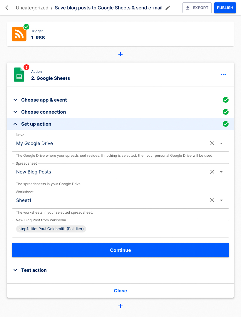The width and height of the screenshot is (241, 317).
Task: Expand the Choose connection section
Action: pos(43,112)
